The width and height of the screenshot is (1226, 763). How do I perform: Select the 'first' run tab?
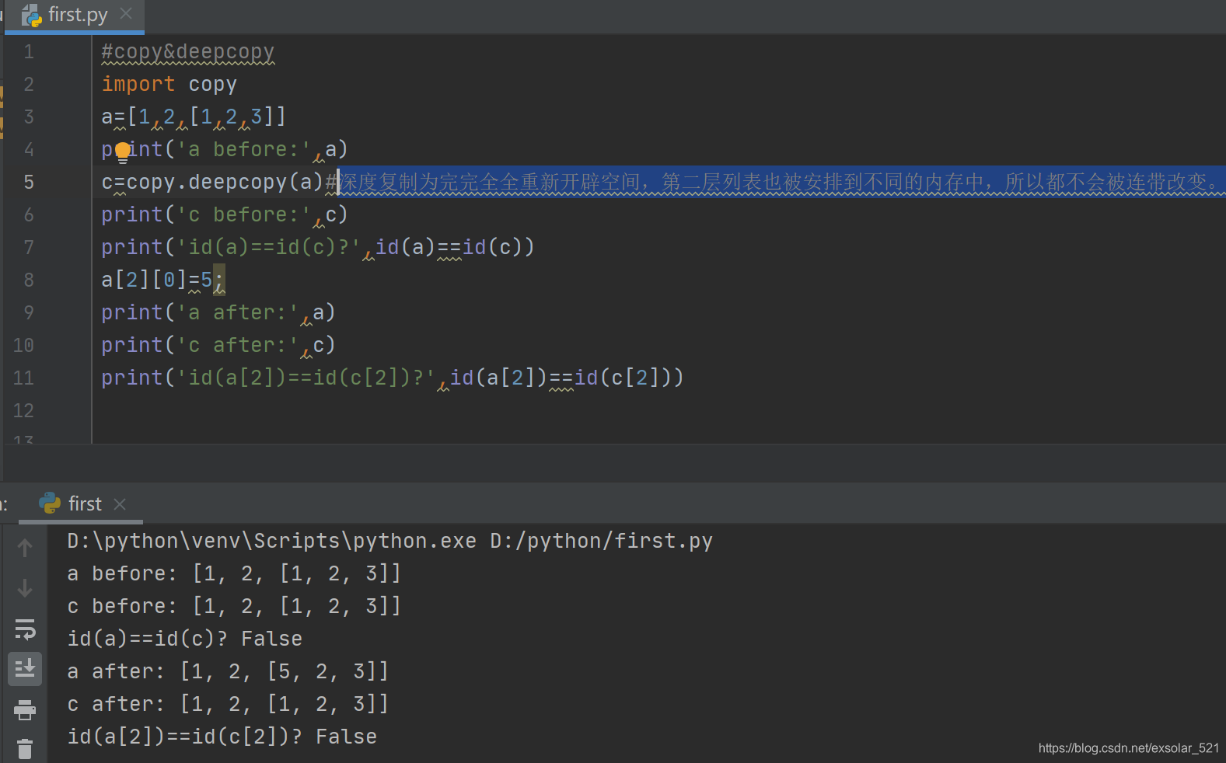81,503
